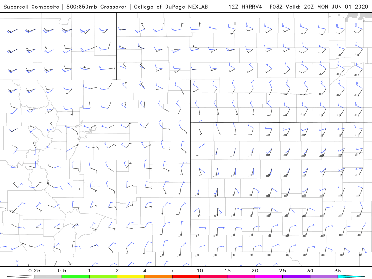Click the legend value 4
372x279 pixels.
[x=145, y=271]
